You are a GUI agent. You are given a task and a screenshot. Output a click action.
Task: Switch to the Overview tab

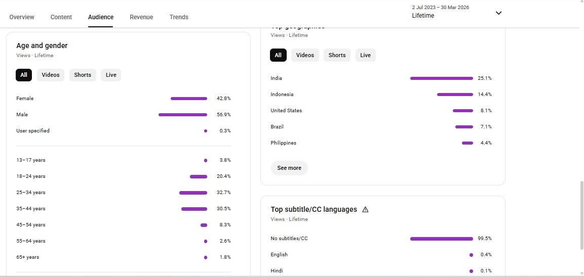[x=22, y=17]
